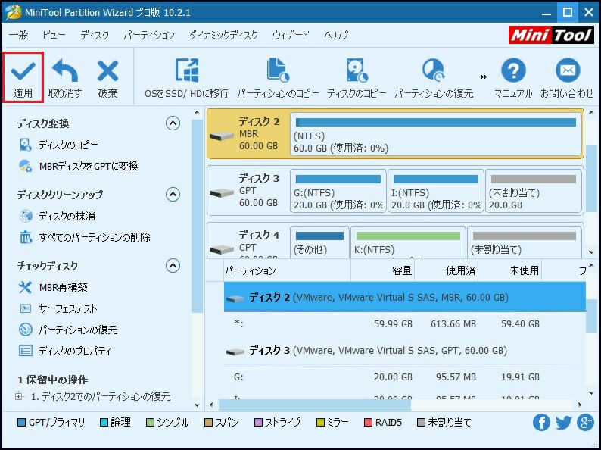
Task: Select the K:(NTFS) partition block
Action: point(408,242)
